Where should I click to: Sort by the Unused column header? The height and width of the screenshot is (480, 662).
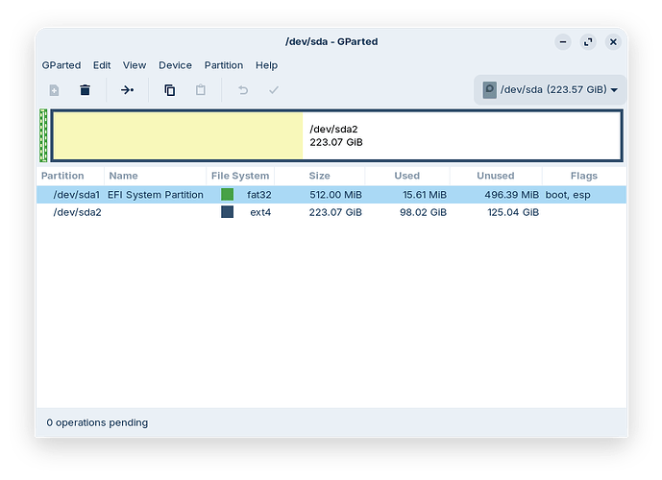[x=495, y=176]
